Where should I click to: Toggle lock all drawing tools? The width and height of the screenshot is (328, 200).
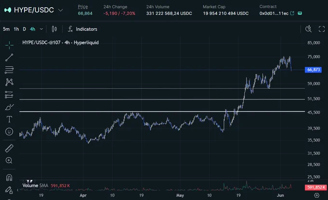(9, 190)
